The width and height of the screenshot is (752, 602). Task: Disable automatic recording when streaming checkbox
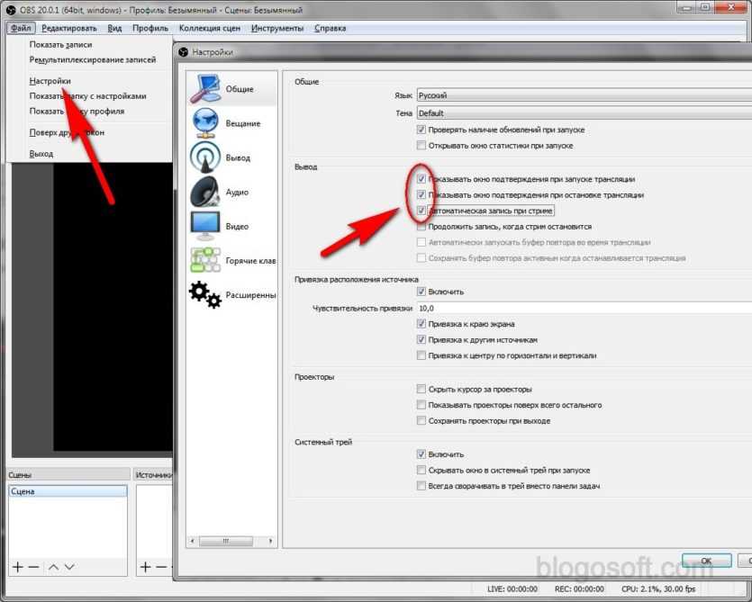coord(421,211)
